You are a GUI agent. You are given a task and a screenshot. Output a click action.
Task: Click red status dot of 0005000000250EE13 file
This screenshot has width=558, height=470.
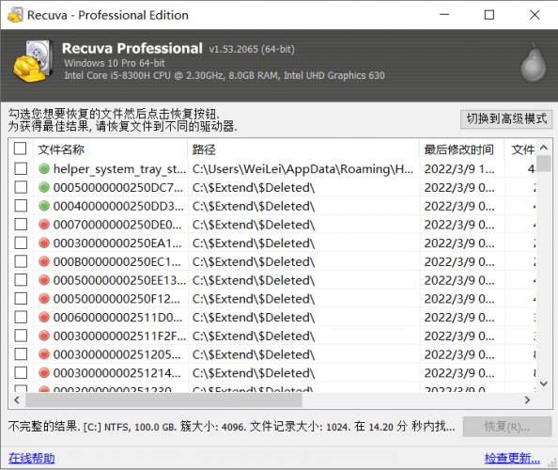(x=44, y=280)
